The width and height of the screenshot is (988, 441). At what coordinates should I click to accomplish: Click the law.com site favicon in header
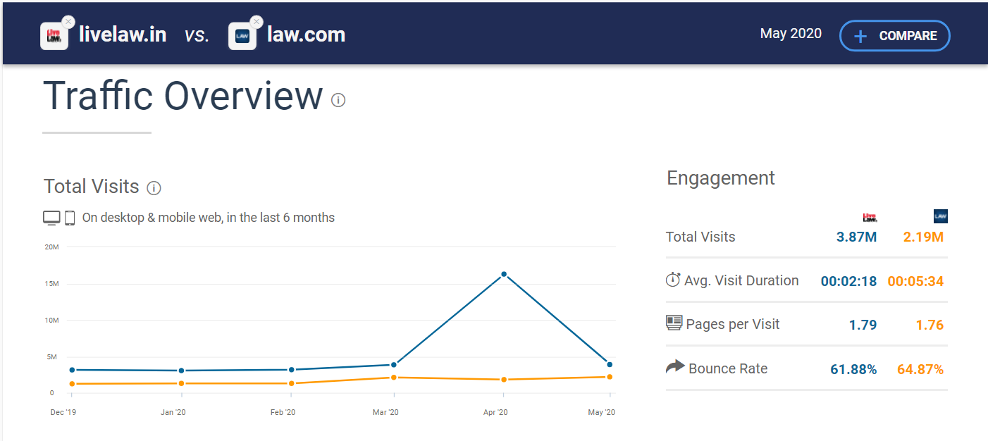[x=242, y=37]
